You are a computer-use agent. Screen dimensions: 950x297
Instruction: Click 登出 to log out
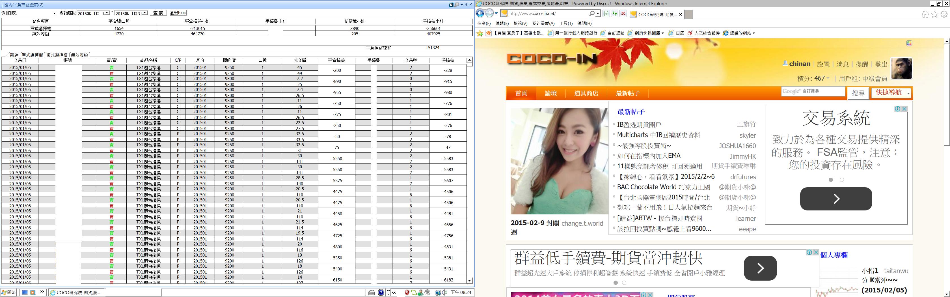(881, 64)
